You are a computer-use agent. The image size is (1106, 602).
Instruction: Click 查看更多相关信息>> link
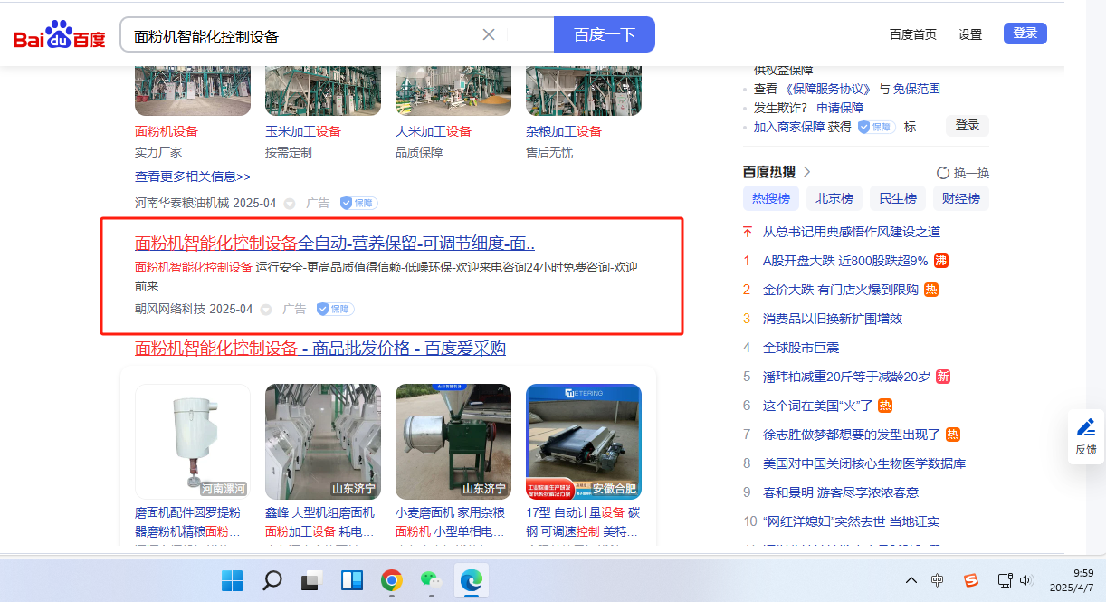[193, 177]
